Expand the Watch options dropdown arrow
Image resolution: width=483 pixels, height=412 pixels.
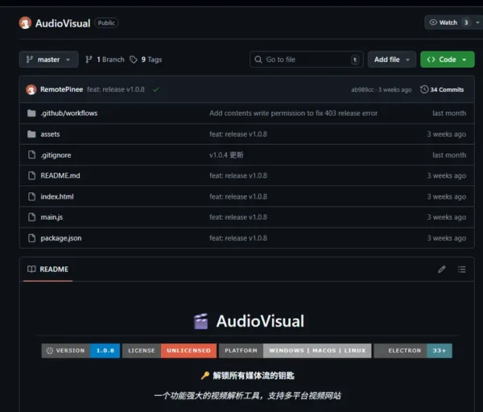[x=477, y=23]
